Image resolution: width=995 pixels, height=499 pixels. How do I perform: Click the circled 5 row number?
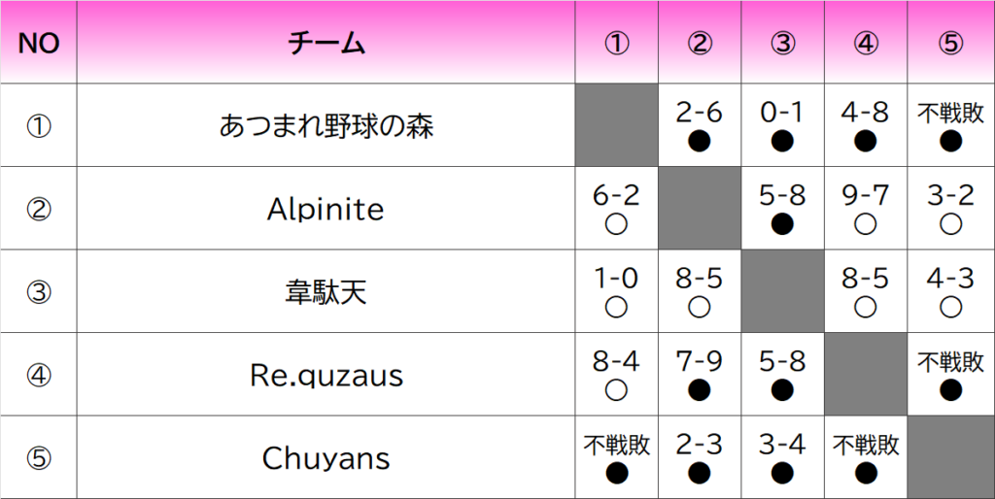pos(39,458)
